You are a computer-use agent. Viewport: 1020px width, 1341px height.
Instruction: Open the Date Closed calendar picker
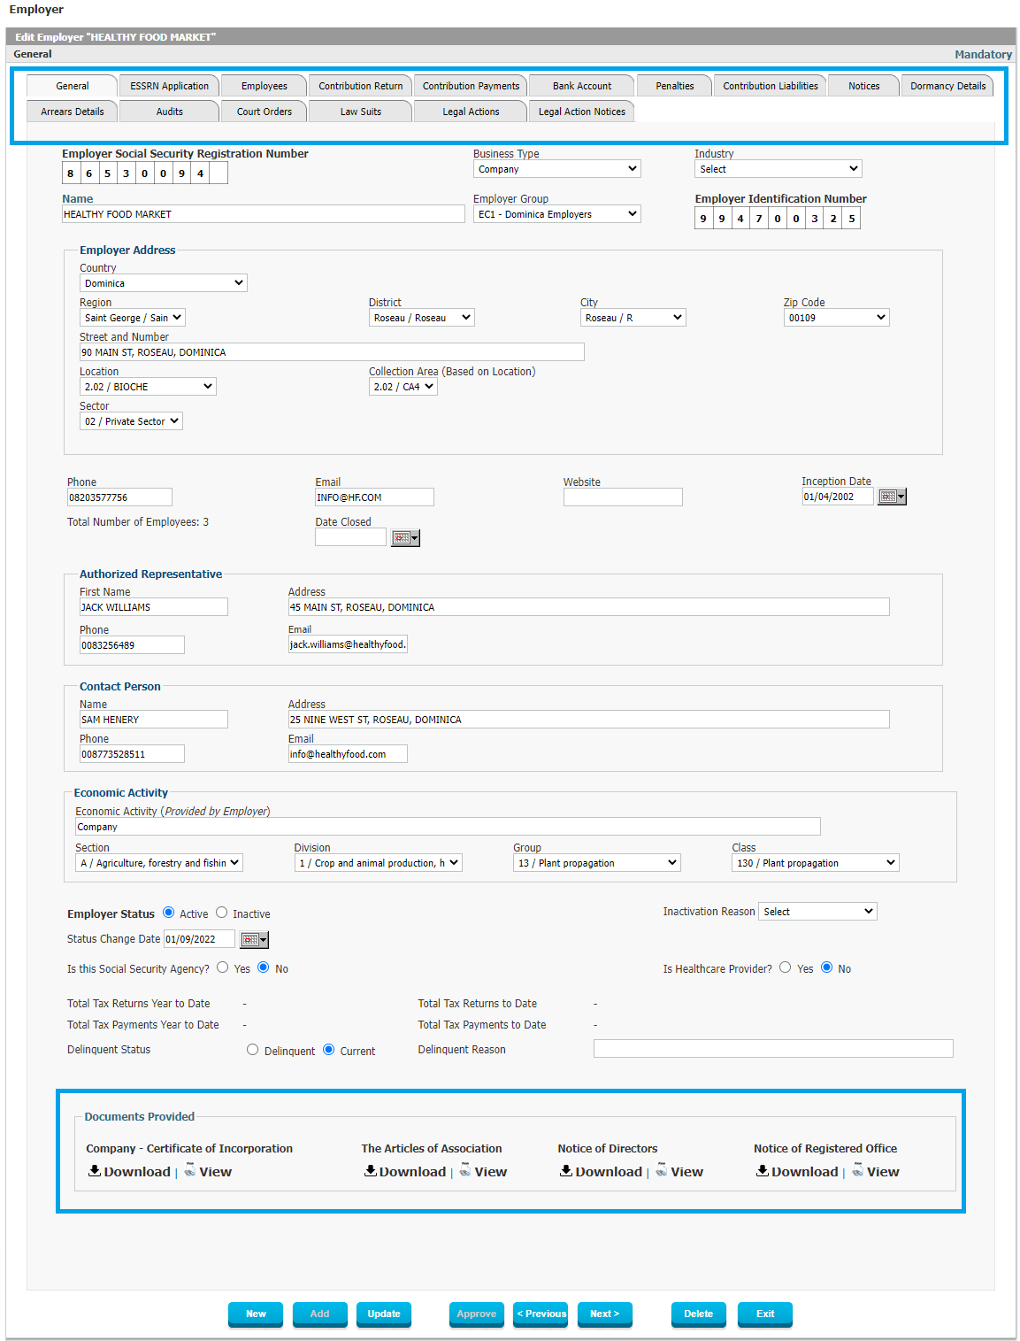click(x=405, y=537)
